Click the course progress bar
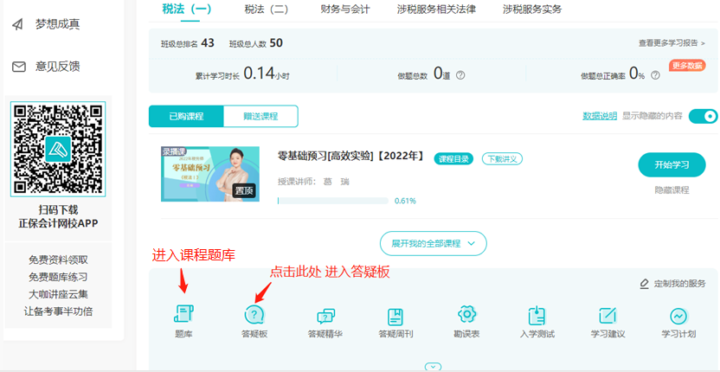The width and height of the screenshot is (720, 372). 332,201
